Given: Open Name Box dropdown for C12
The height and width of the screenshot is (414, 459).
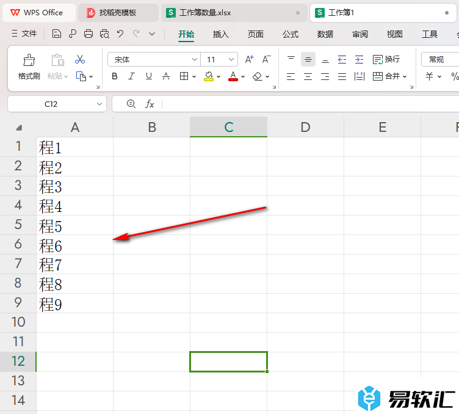Looking at the screenshot, I should (99, 104).
